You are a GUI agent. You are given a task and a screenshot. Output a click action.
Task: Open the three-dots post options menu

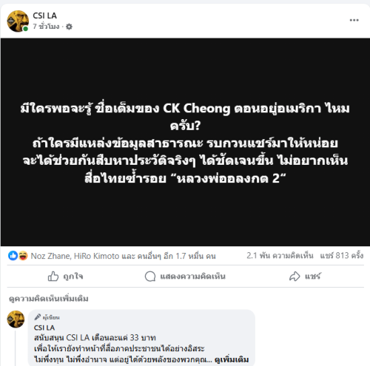[354, 20]
